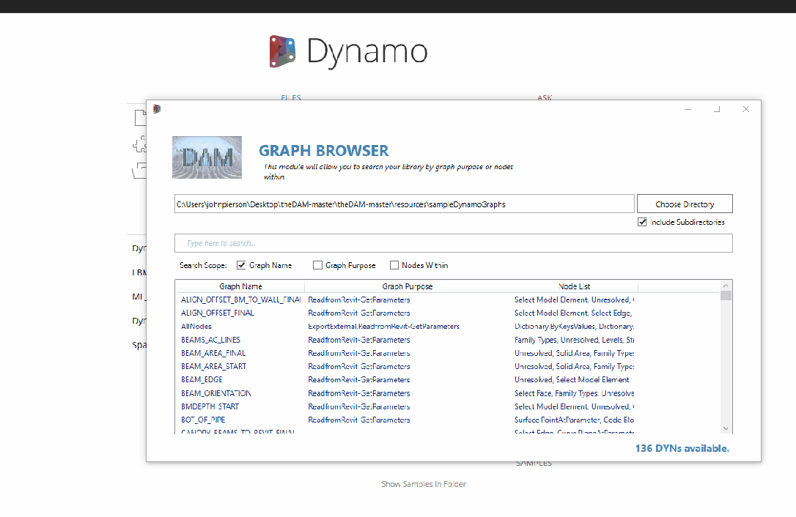The height and width of the screenshot is (517, 796).
Task: Click the new file icon behind dialog
Action: coord(140,118)
